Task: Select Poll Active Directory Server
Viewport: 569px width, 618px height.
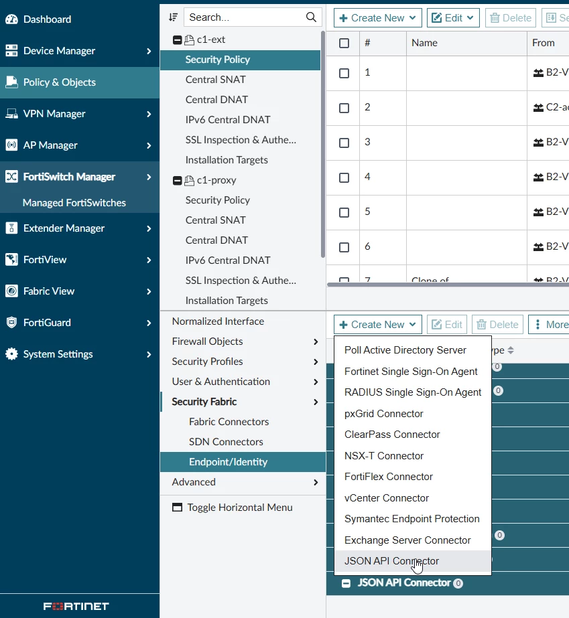Action: (x=413, y=350)
